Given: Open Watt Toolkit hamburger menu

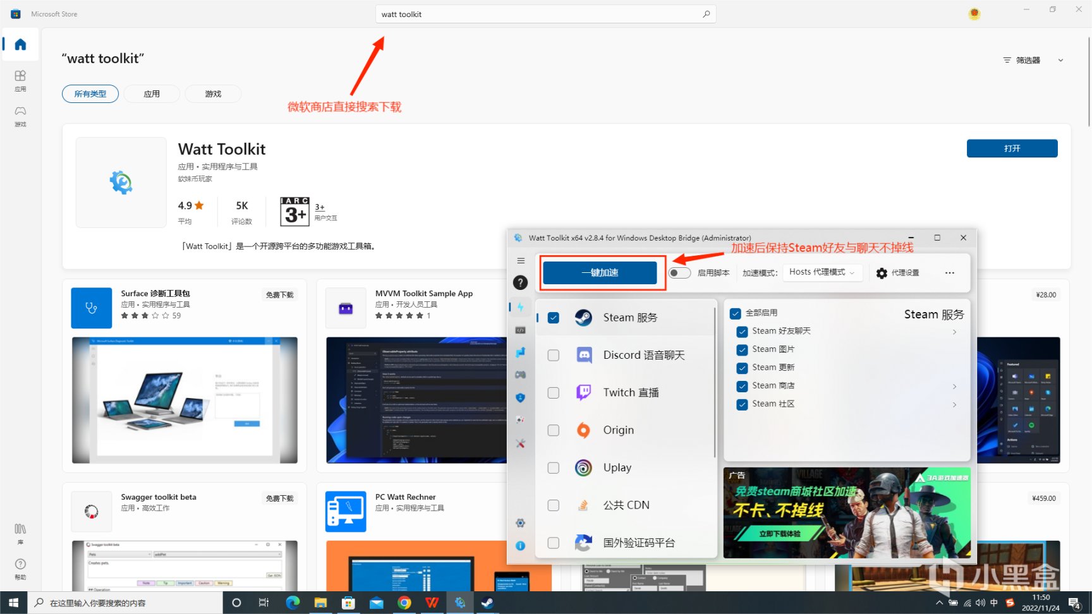Looking at the screenshot, I should 521,261.
